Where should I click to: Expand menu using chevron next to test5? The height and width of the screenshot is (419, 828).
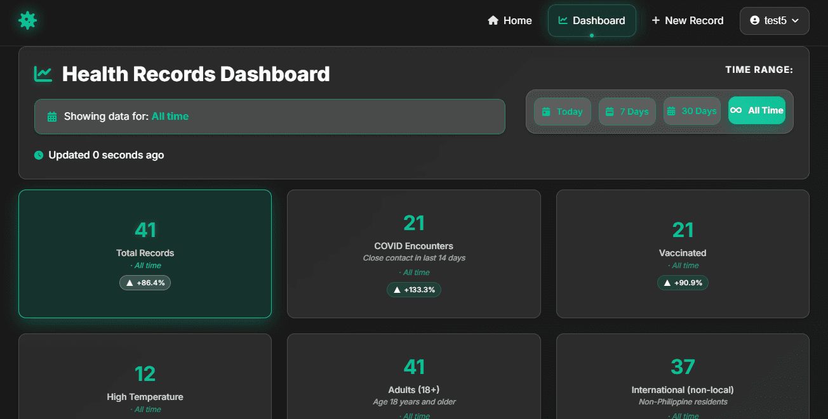pyautogui.click(x=795, y=21)
